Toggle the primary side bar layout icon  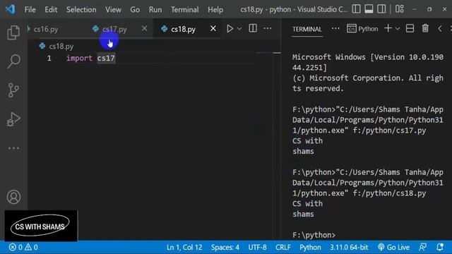point(356,9)
